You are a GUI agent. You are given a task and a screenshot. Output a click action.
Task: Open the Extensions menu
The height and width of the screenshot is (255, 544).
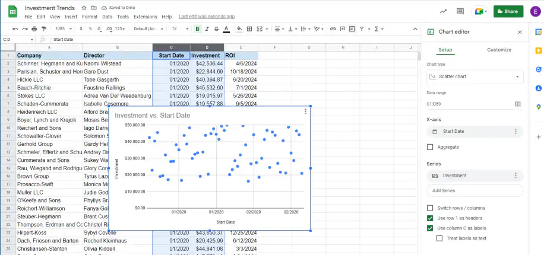[x=146, y=17]
